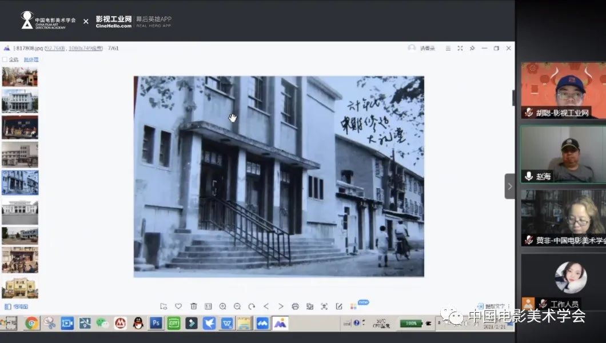606x343 pixels.
Task: Check the select-all checkbox above thumbnails
Action: coord(5,59)
